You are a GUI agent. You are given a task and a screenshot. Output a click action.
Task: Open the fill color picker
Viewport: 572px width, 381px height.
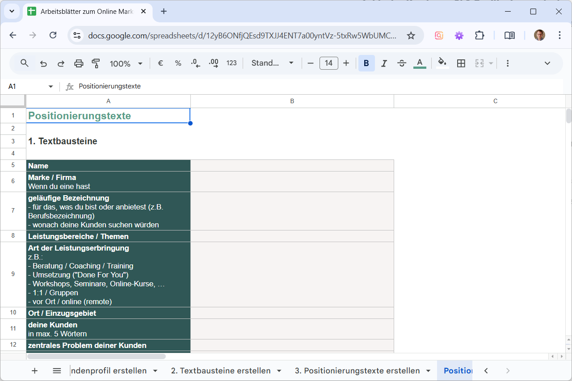[x=442, y=63]
